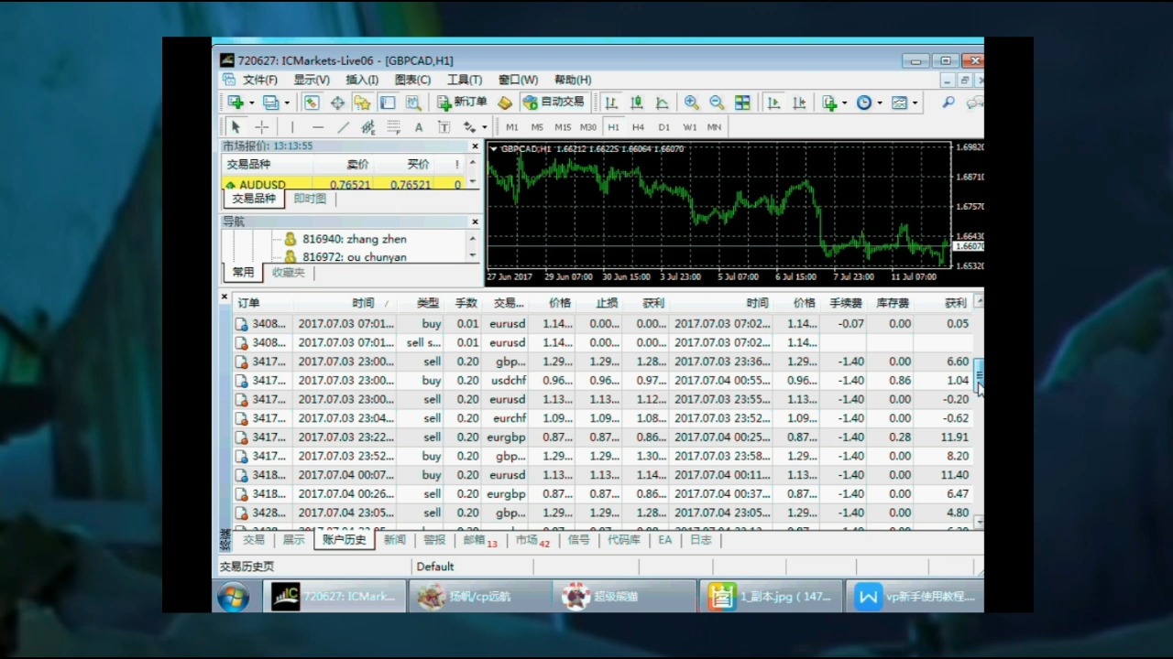Viewport: 1173px width, 659px height.
Task: Zoom out the chart
Action: click(717, 103)
